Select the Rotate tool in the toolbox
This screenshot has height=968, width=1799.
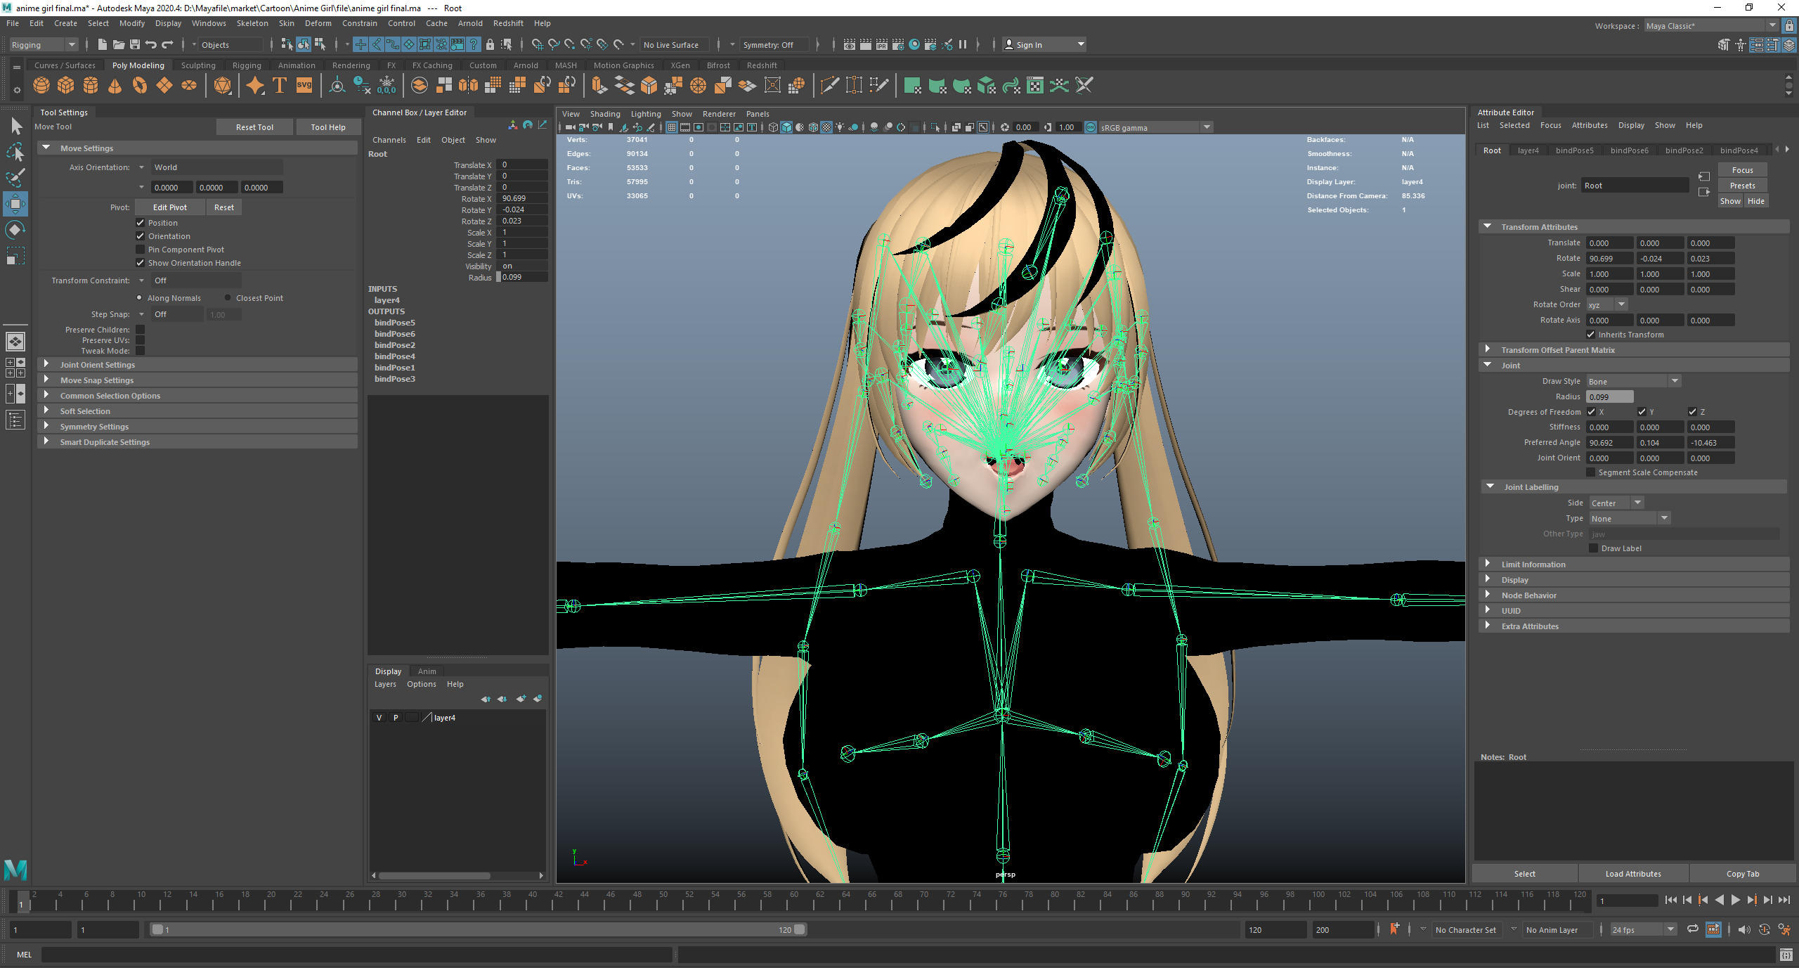[15, 230]
